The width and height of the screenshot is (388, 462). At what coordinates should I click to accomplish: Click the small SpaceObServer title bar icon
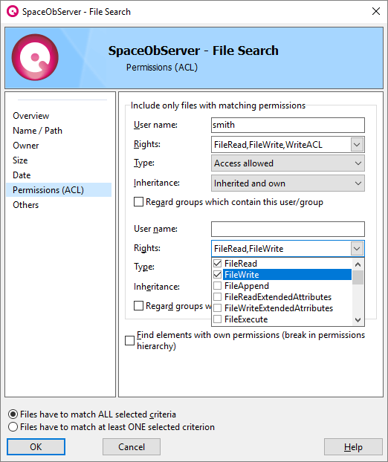click(13, 11)
